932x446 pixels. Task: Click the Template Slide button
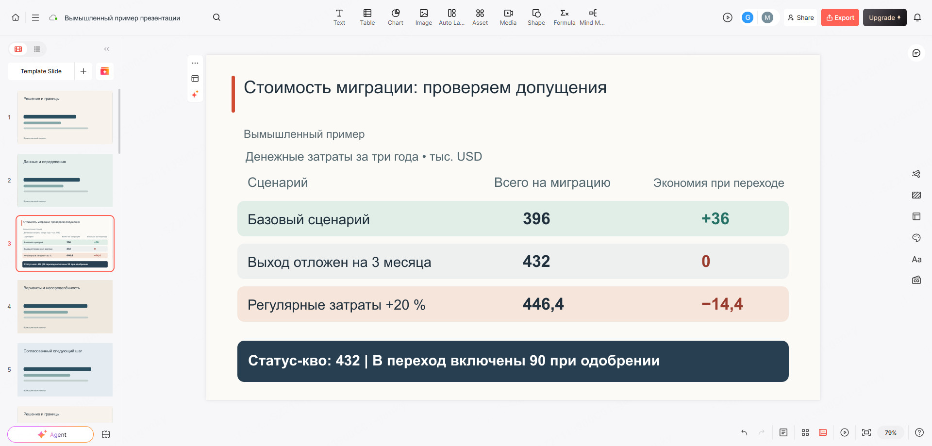pyautogui.click(x=41, y=71)
